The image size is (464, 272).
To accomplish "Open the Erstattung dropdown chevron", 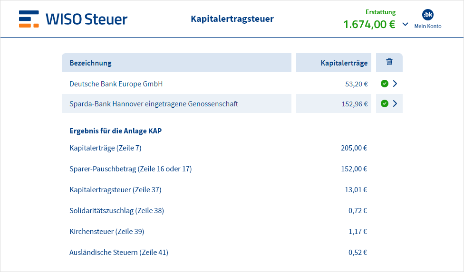I will (x=405, y=24).
